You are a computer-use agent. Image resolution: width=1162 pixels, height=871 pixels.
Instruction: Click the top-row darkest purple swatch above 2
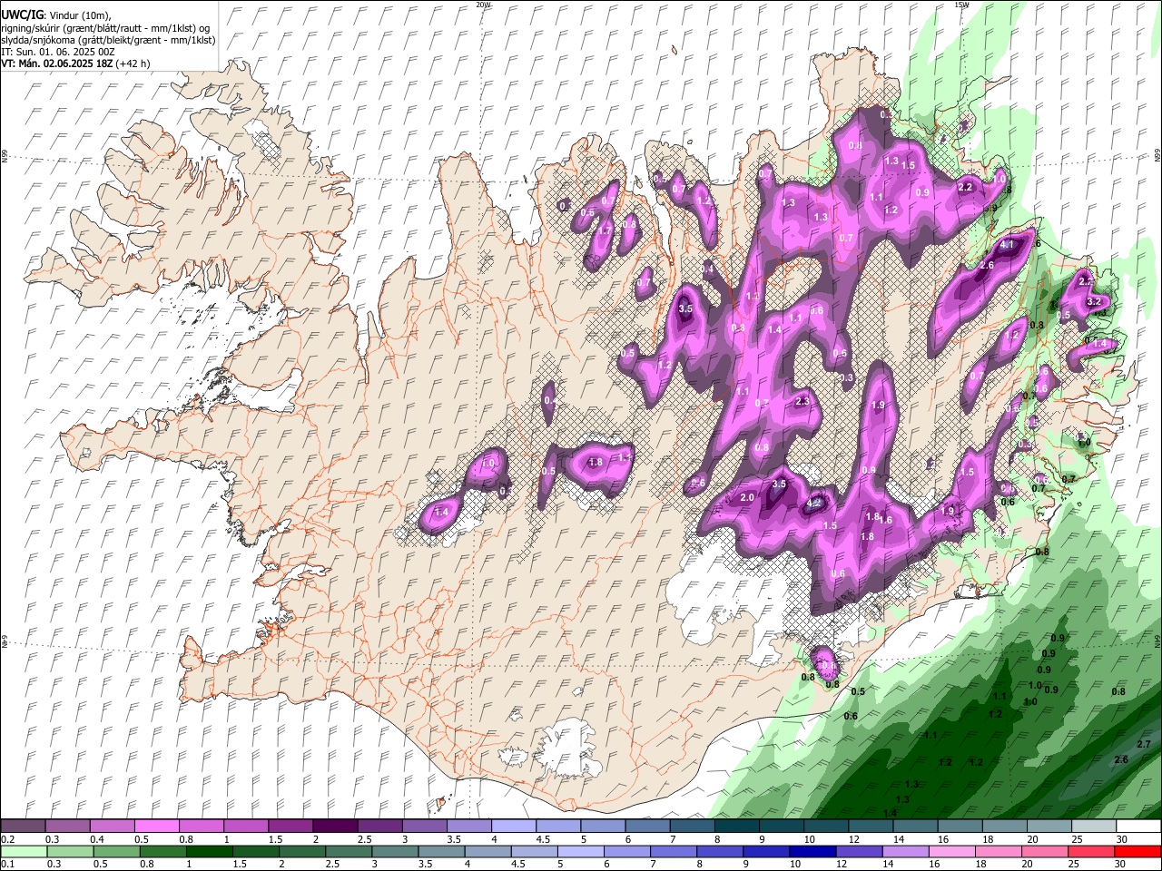[335, 826]
